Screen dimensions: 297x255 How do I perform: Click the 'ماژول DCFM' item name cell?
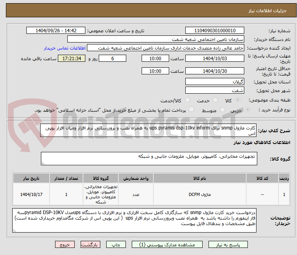click(x=200, y=194)
